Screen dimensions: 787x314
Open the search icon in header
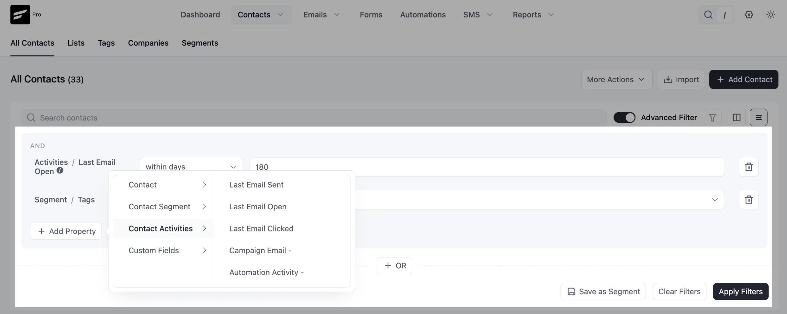click(x=708, y=14)
